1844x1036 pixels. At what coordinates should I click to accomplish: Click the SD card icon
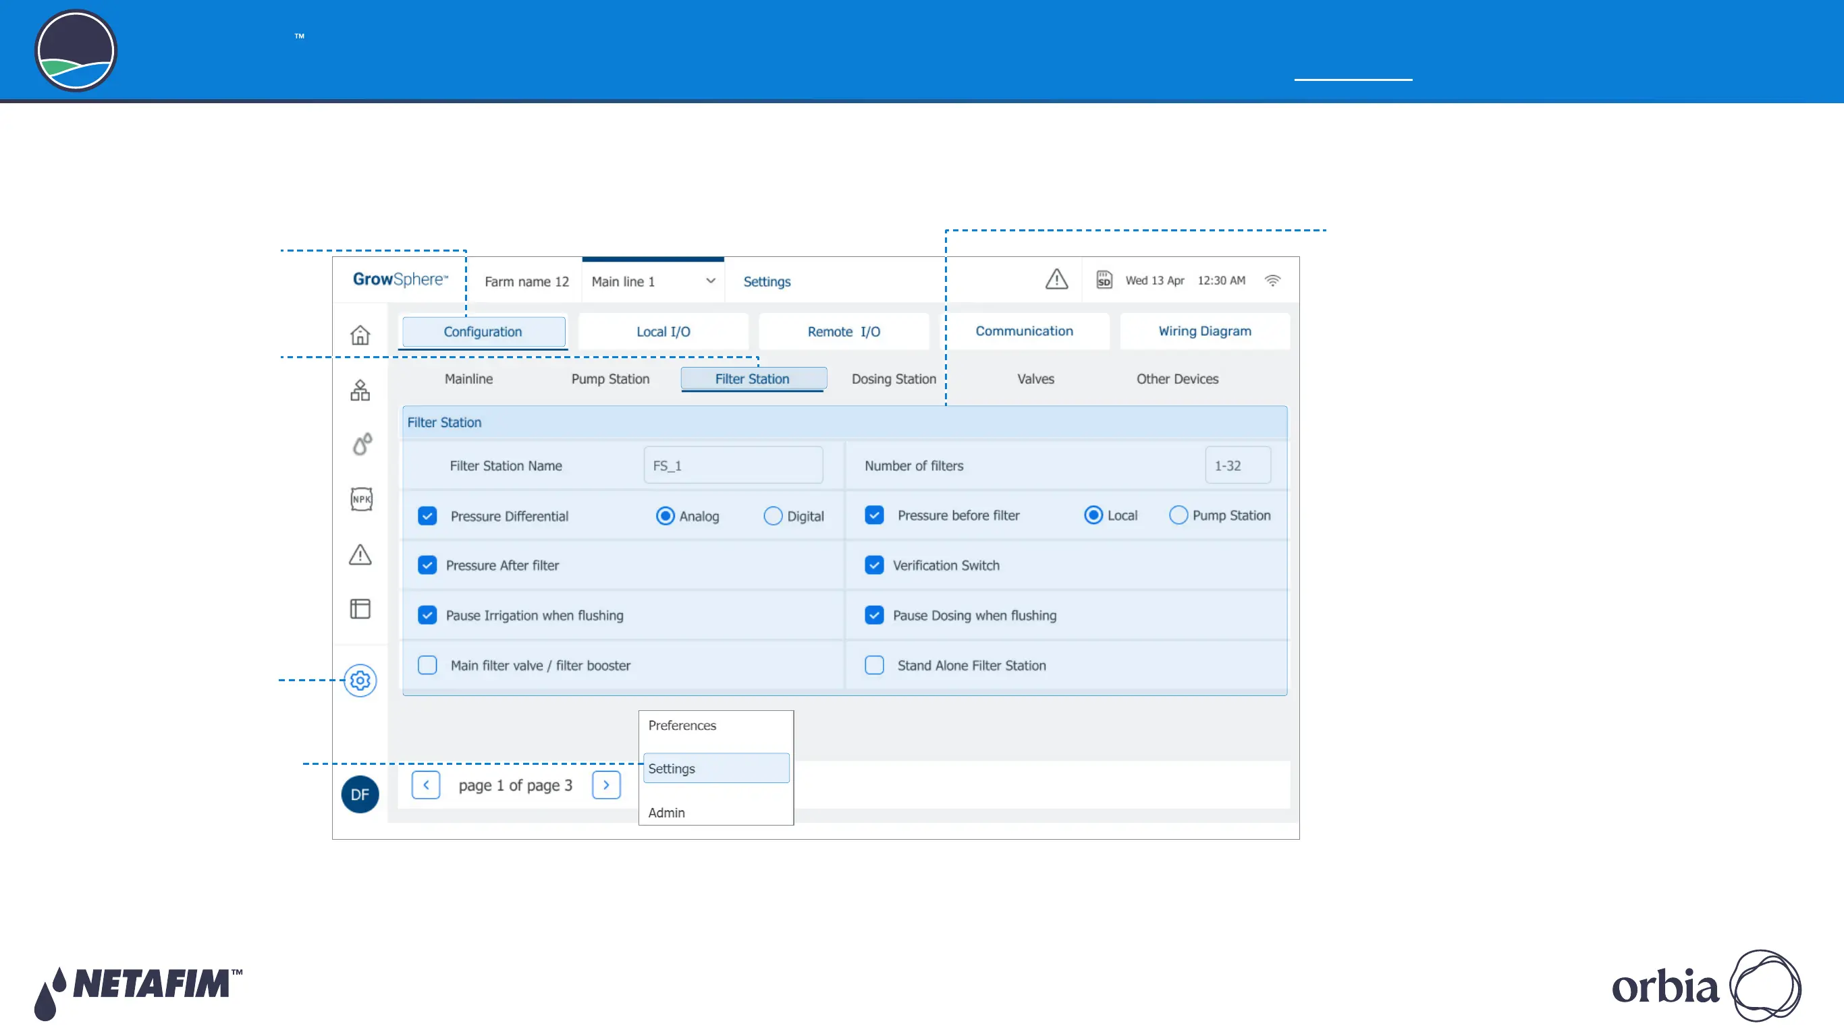pos(1104,280)
